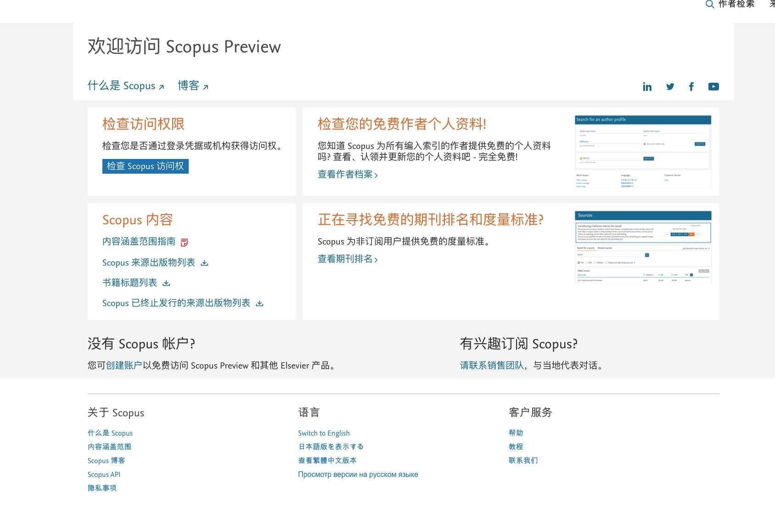Click download icon beside Scopus 来源出版物列表

pyautogui.click(x=205, y=263)
